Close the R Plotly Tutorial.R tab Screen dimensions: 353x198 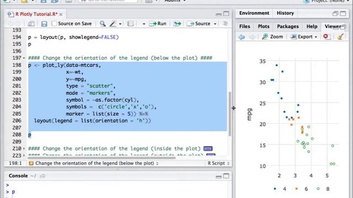click(x=61, y=15)
